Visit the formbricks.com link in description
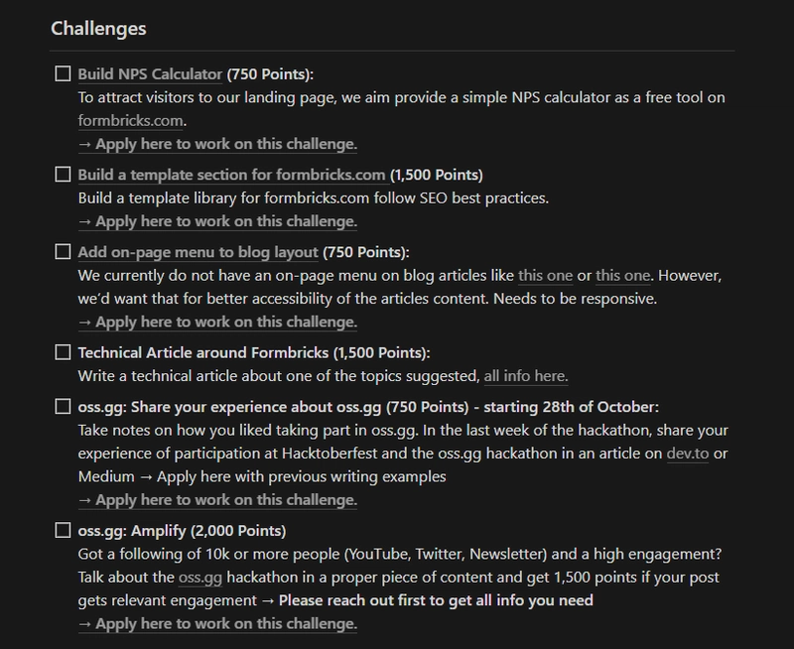Viewport: 794px width, 649px height. coord(130,121)
